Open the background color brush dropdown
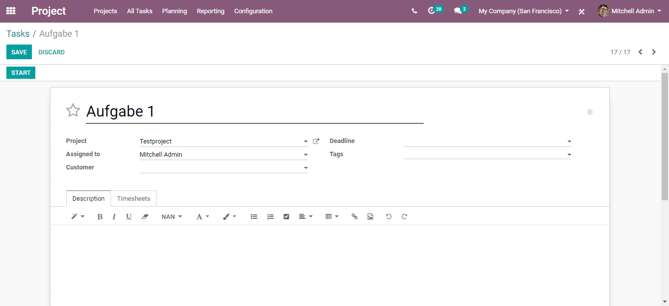This screenshot has height=306, width=669. tap(229, 216)
